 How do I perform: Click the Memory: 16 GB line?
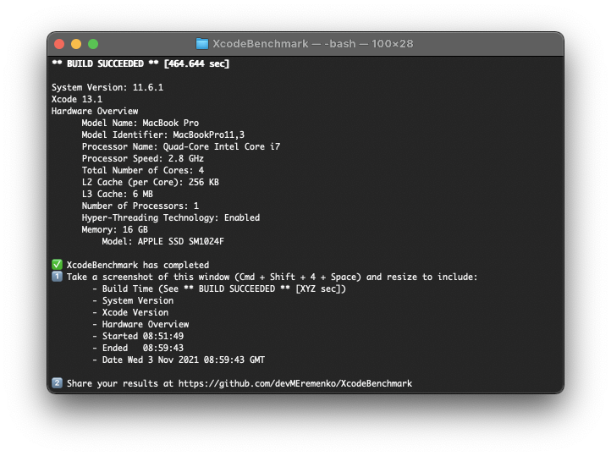click(115, 229)
